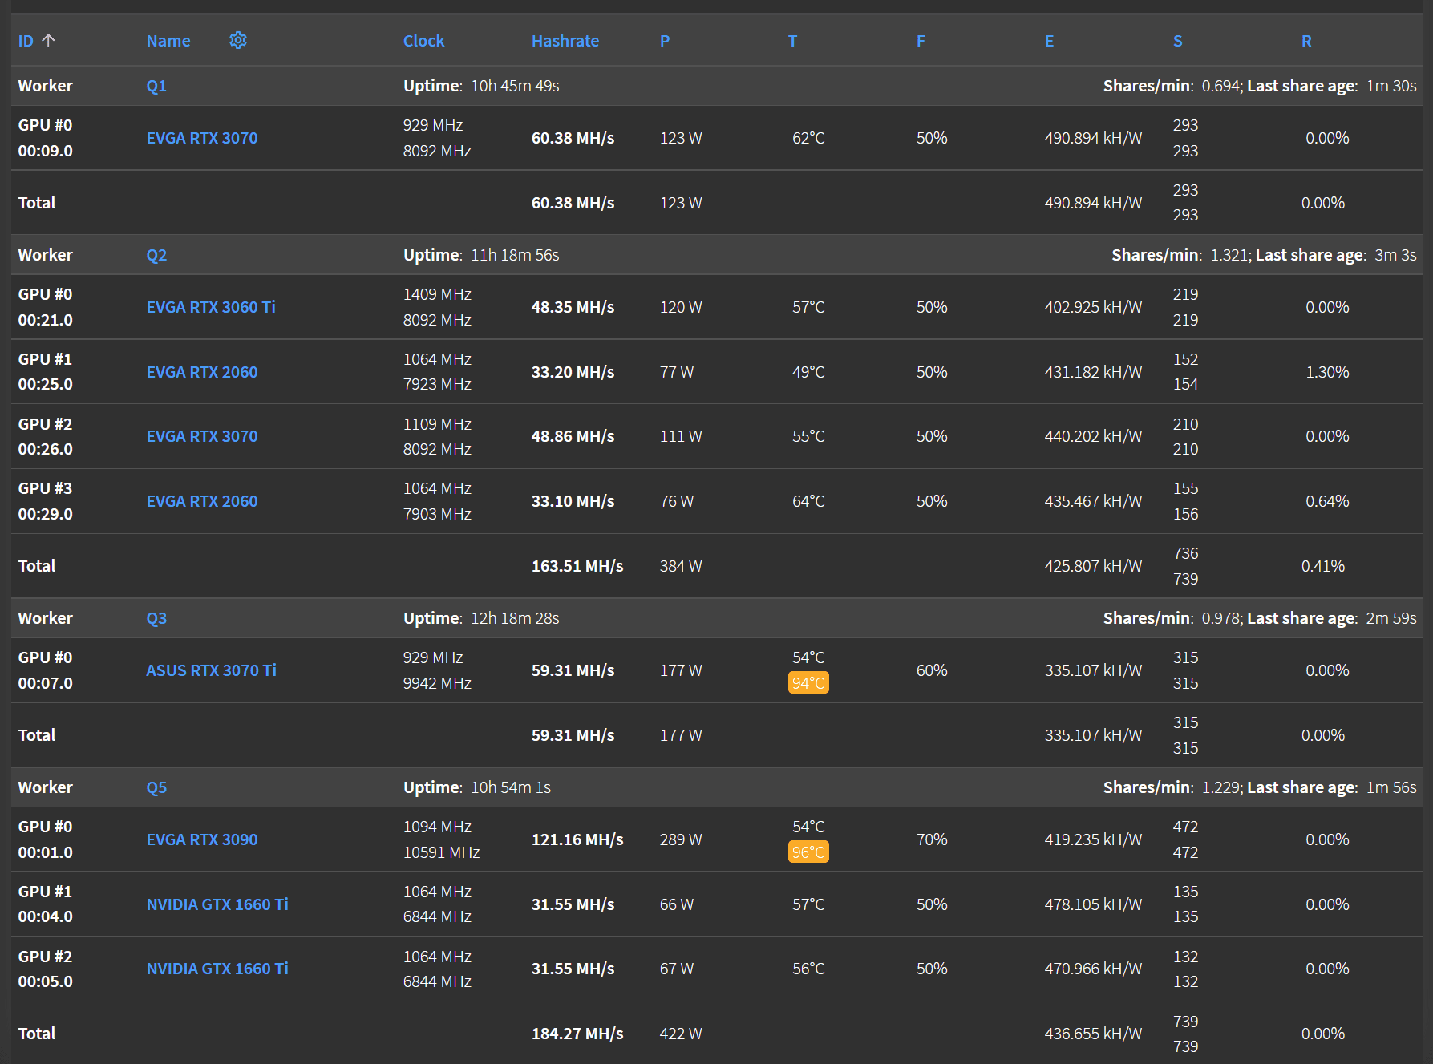
Task: Click Q5 uptime 10h 54m 1s
Action: 477,787
